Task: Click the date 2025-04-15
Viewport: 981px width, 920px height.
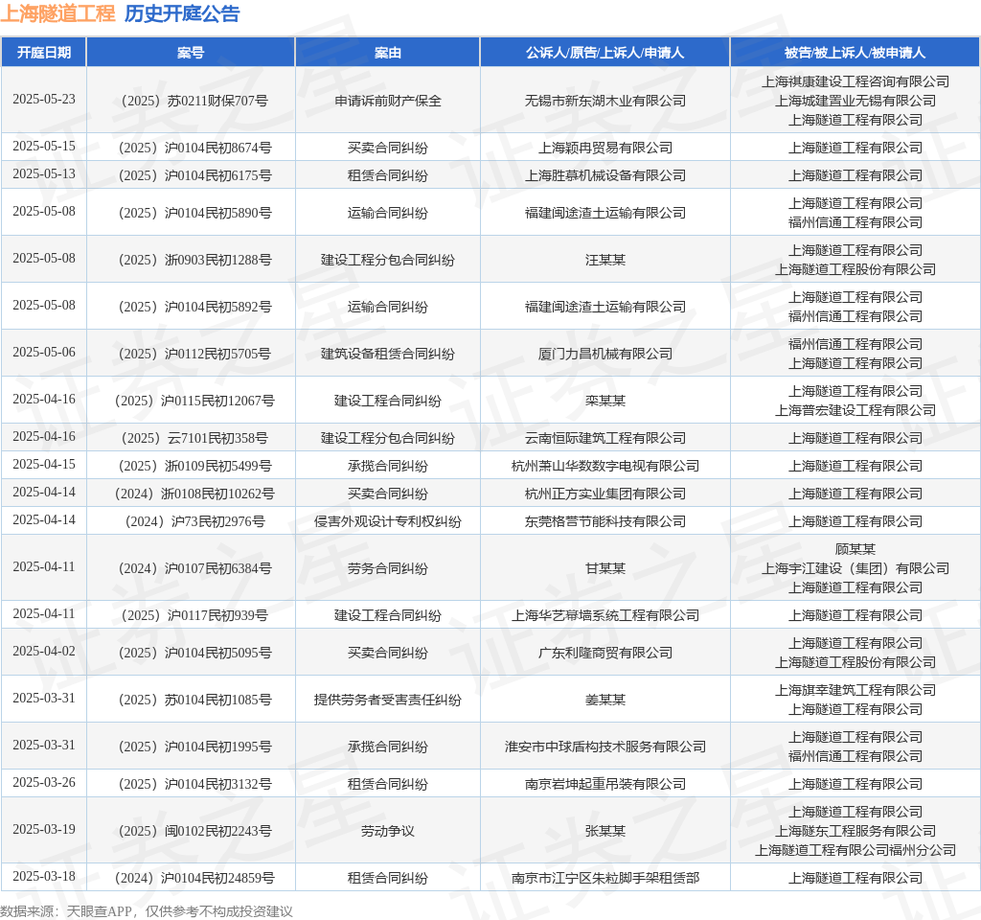Action: coord(44,465)
